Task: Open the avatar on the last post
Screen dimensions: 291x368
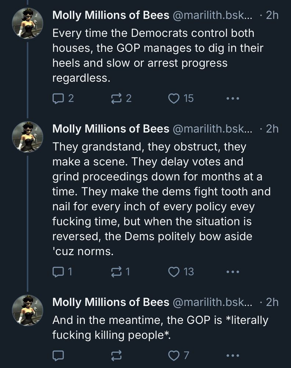Action: pos(28,310)
